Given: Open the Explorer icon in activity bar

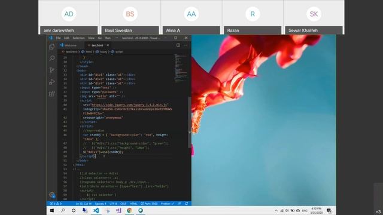Looking at the screenshot, I should (x=52, y=47).
